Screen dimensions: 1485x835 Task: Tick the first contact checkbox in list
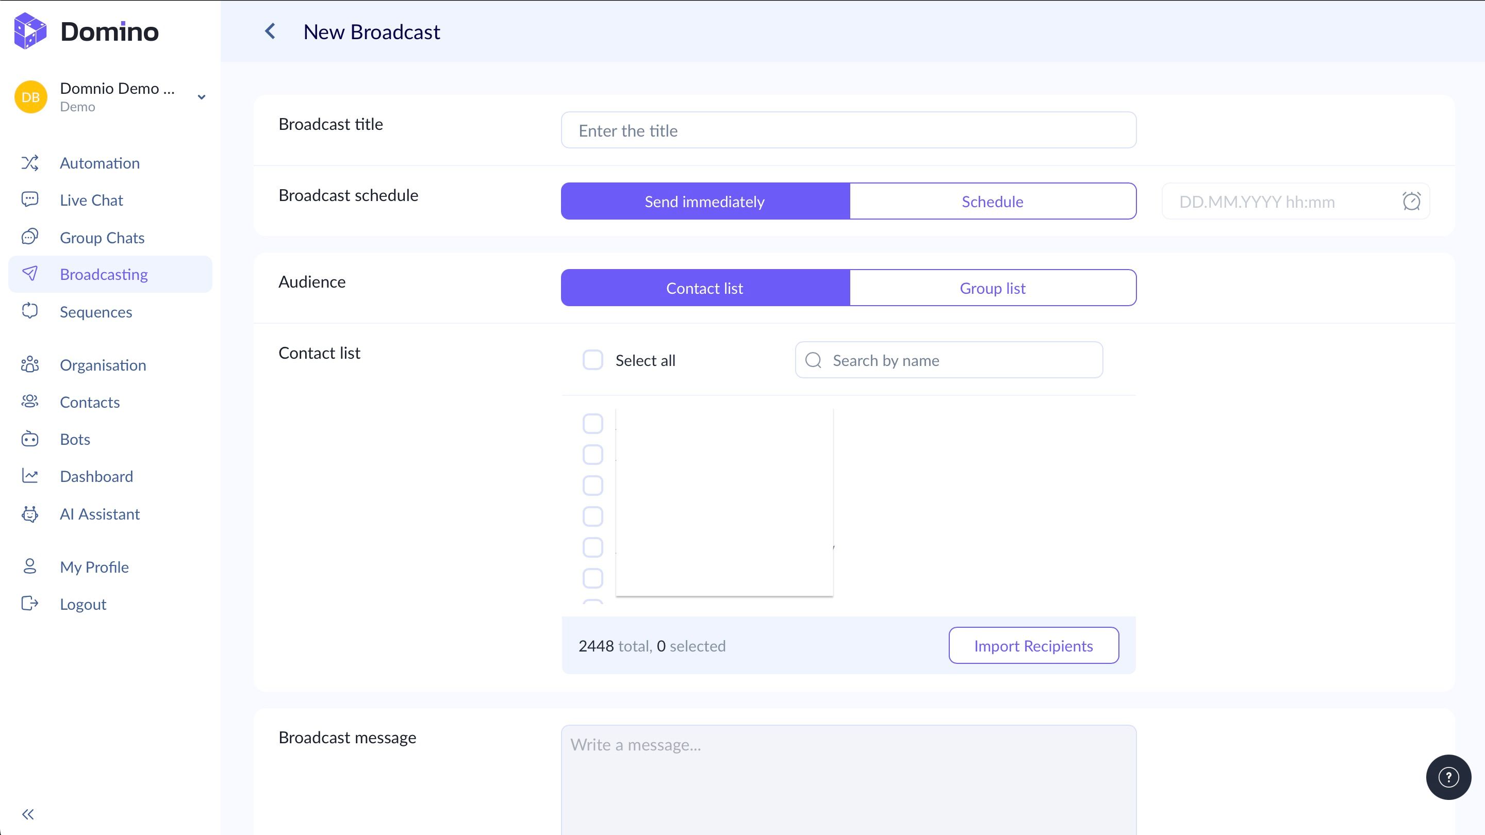pyautogui.click(x=592, y=424)
